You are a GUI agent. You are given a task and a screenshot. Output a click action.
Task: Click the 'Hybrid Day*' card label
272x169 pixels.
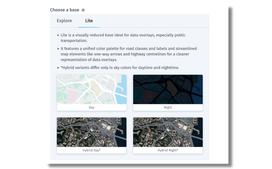[92, 150]
